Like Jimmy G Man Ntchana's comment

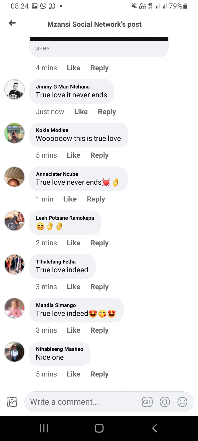(x=81, y=112)
